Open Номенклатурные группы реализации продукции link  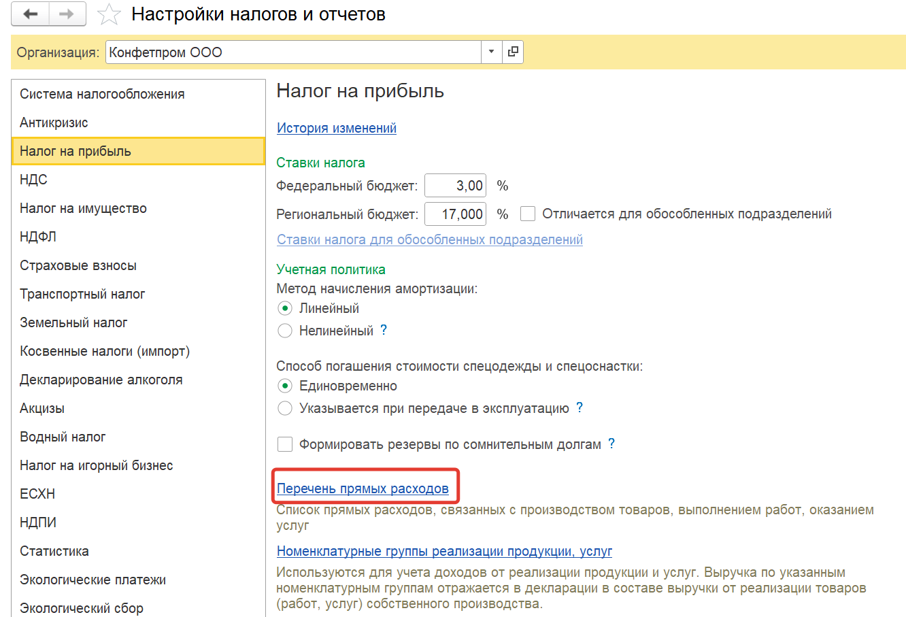coord(444,551)
